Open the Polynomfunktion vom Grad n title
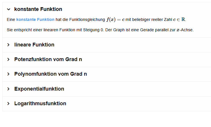Viewport: 211px width, 127px height. point(50,74)
